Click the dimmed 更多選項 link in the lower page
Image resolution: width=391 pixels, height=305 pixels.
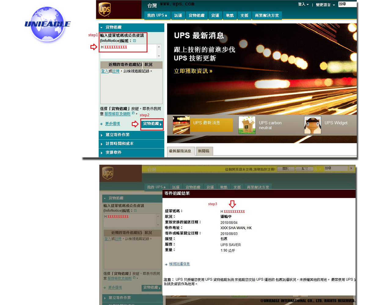(x=115, y=288)
